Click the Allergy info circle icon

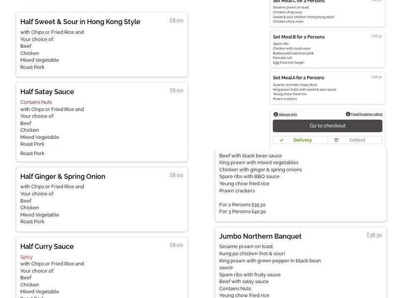275,114
